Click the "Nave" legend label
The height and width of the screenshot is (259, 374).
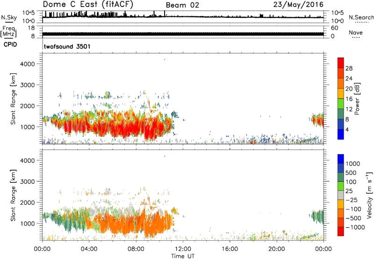(355, 32)
